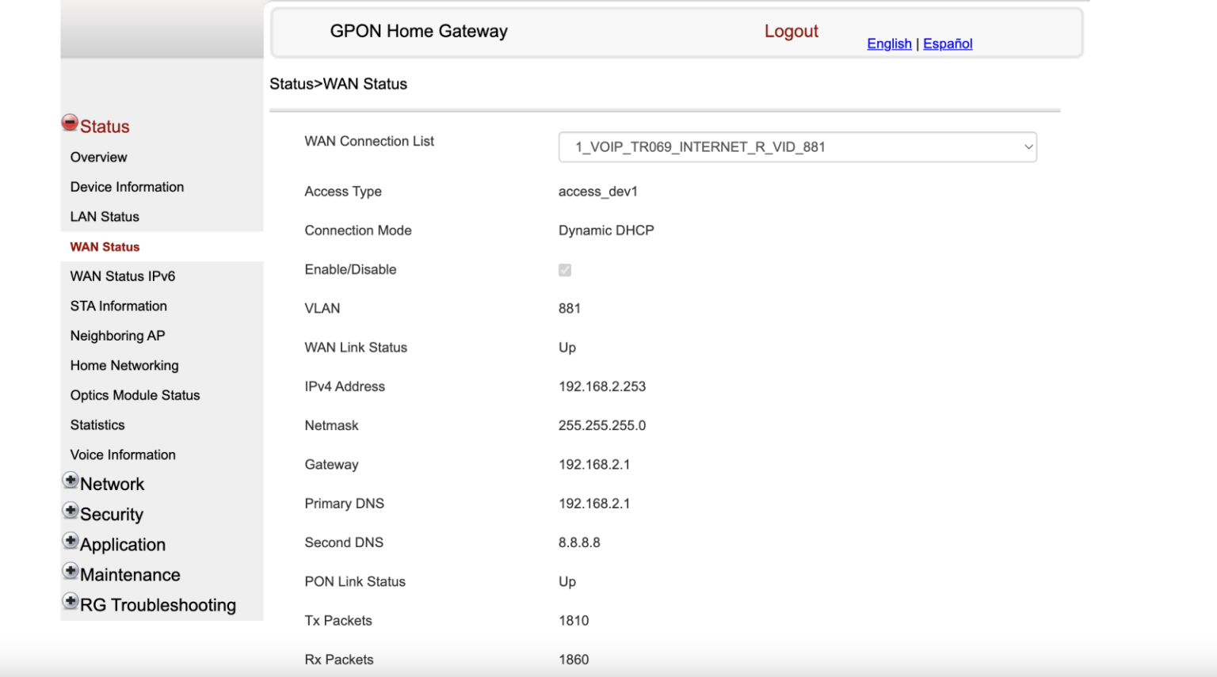Screen dimensions: 1217x677
Task: Expand Application section plus icon
Action: coord(71,541)
